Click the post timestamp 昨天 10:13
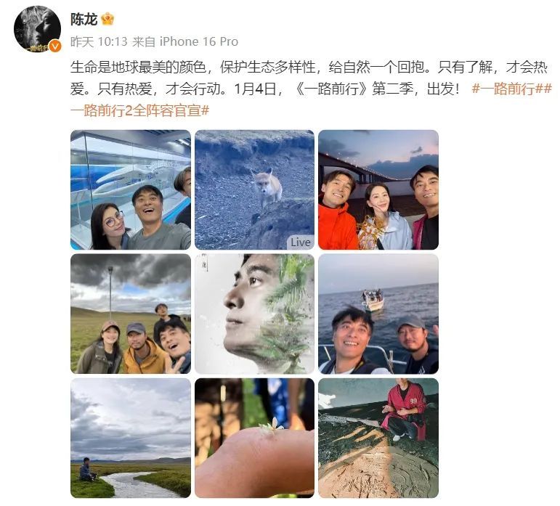 pyautogui.click(x=99, y=42)
